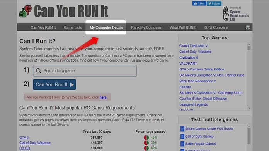Click the 449,307 tests count
Screen dimensions: 269x151
(97, 143)
